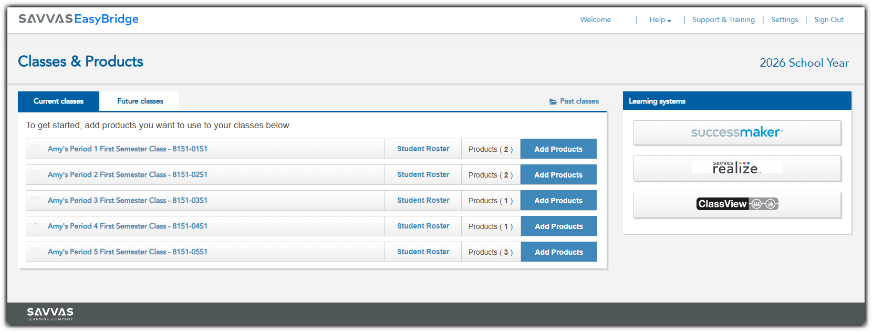Switch to the Future classes tab
873x333 pixels.
coord(140,101)
